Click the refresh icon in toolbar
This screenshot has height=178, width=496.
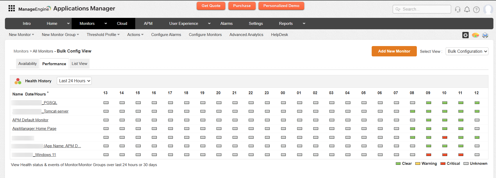click(x=465, y=35)
